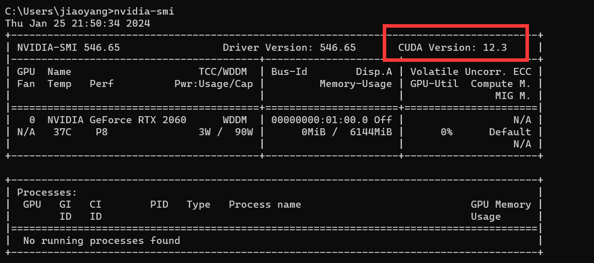Click the 'Disp.A' column header

tap(374, 72)
